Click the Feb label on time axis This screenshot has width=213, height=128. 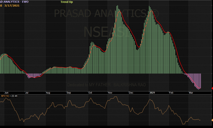(x=171, y=93)
